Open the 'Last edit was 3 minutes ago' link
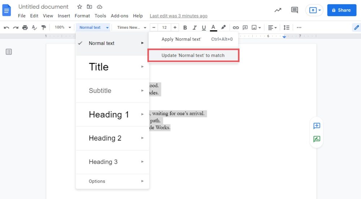 pos(178,16)
